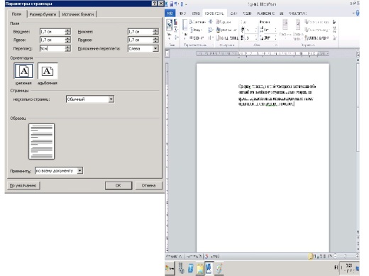Viewport: 369px width, 276px height.
Task: Click the Undo icon in quick access toolbar
Action: (176, 4)
